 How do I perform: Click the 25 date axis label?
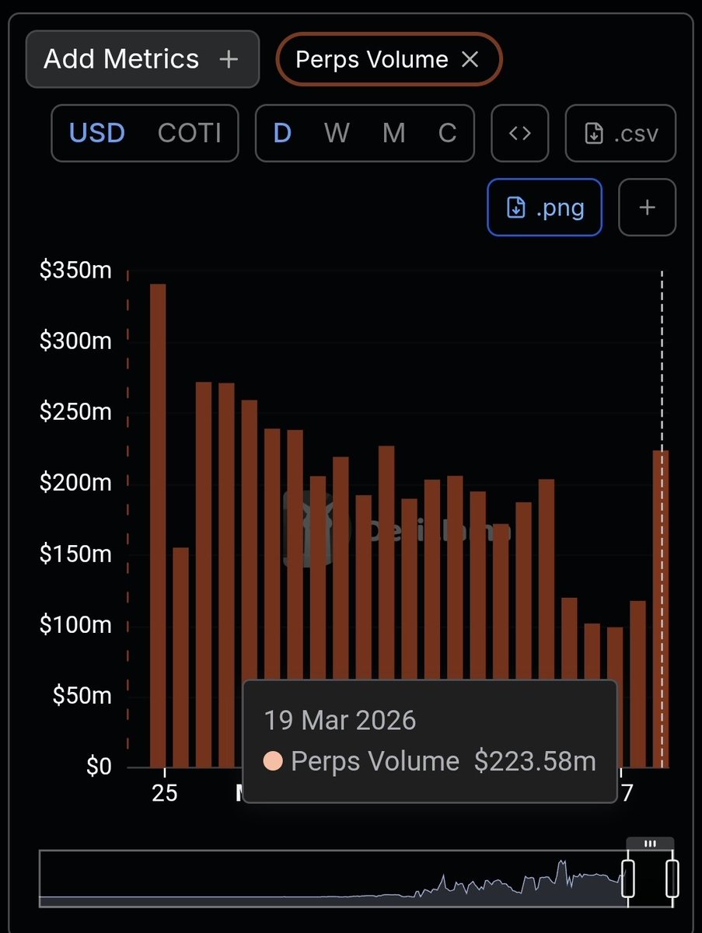[x=165, y=793]
